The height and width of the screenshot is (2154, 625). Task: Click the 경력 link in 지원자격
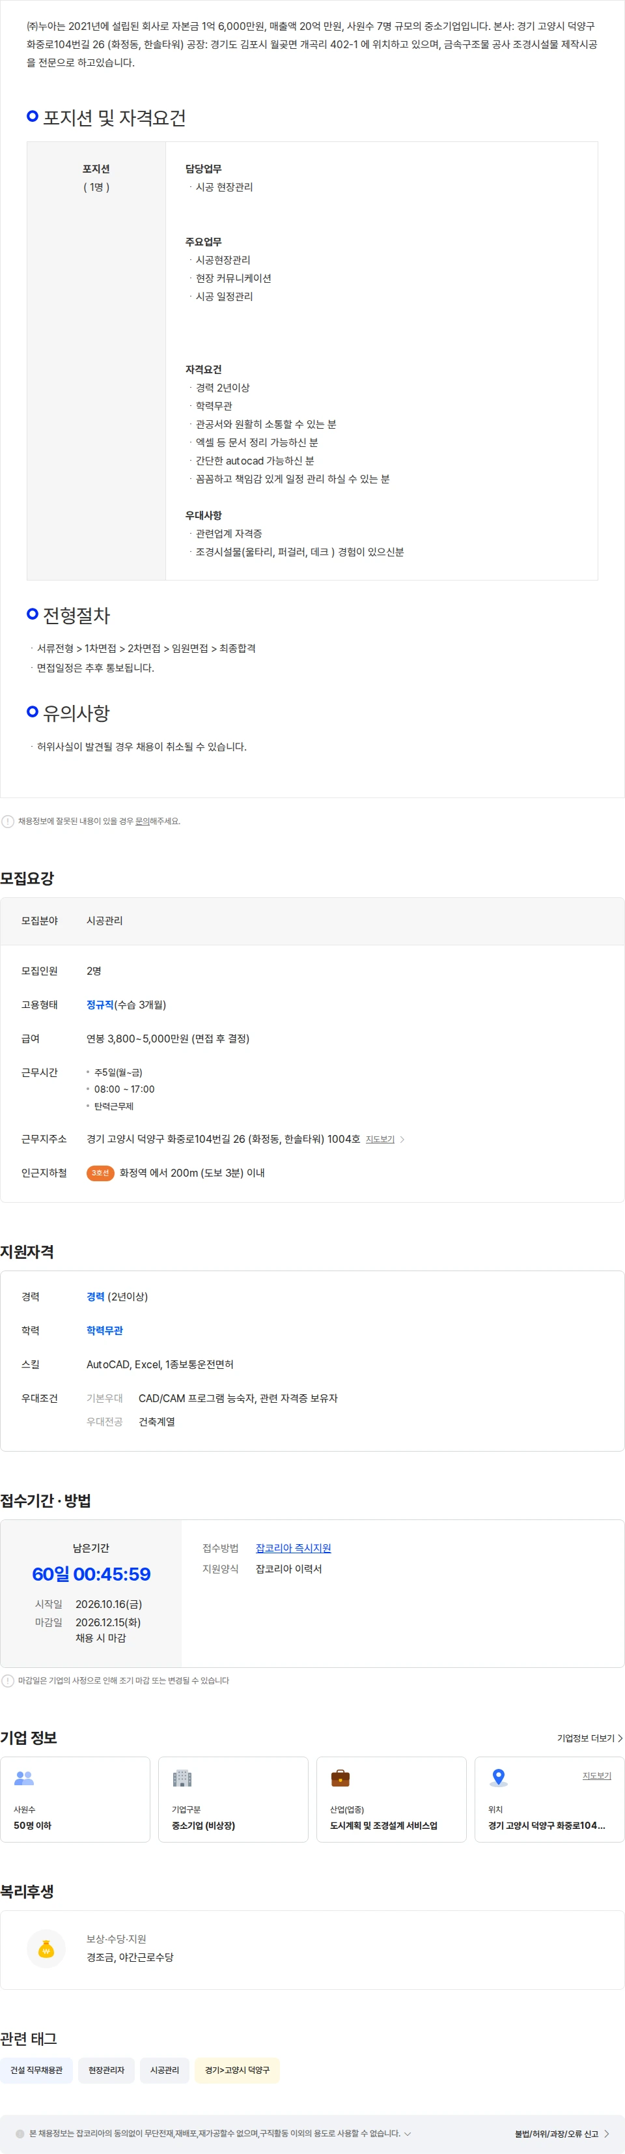pyautogui.click(x=95, y=1296)
